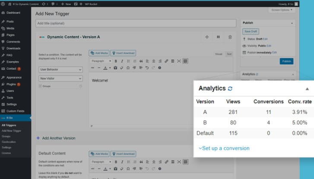Click New in admin bar
The height and width of the screenshot is (179, 314).
coord(66,4)
